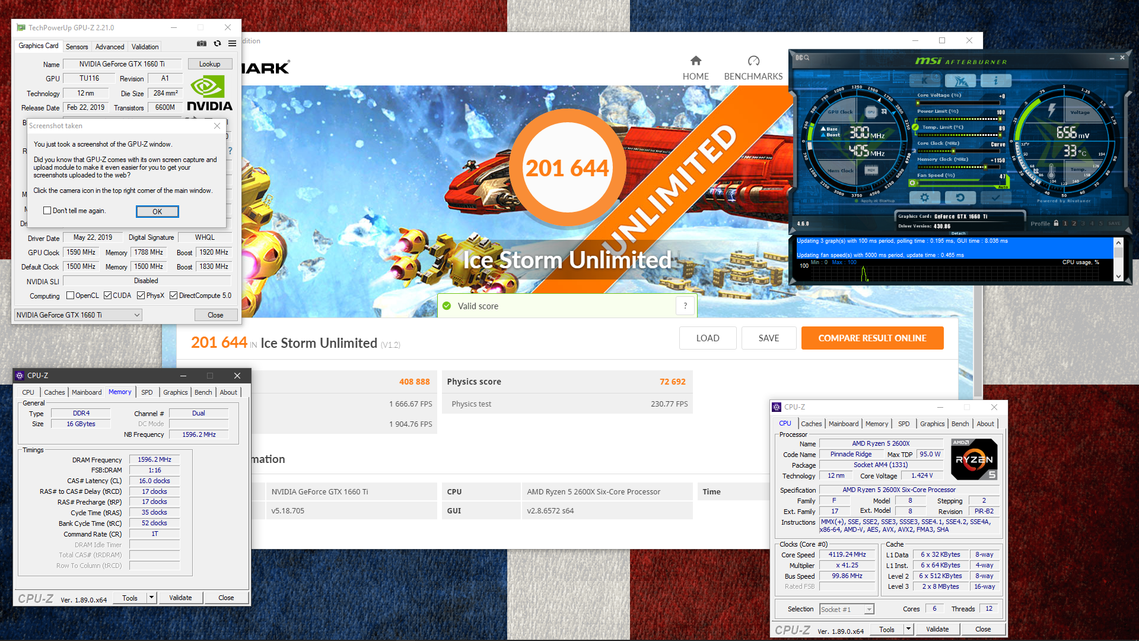Open the 3DMark BENCHMARKS gauge icon
The height and width of the screenshot is (641, 1139).
click(753, 61)
